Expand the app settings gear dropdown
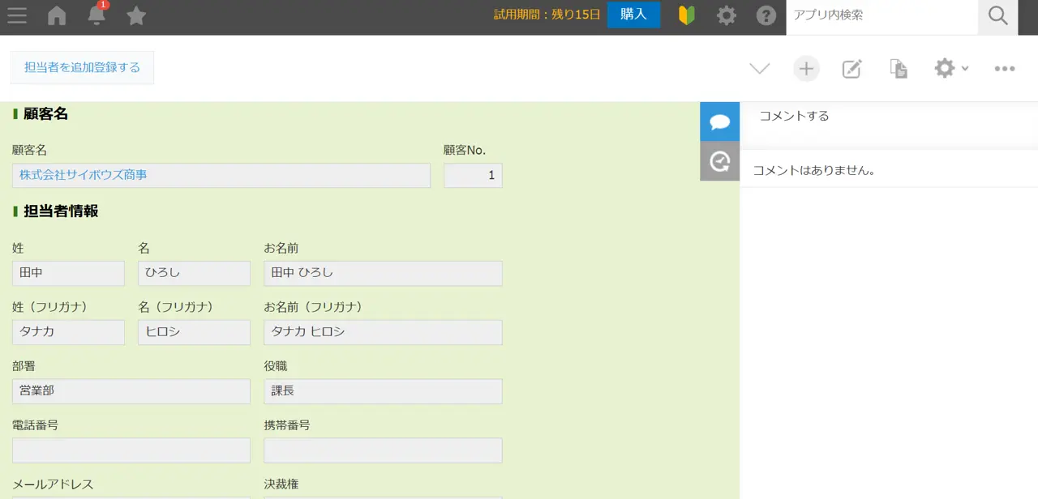 pos(950,69)
